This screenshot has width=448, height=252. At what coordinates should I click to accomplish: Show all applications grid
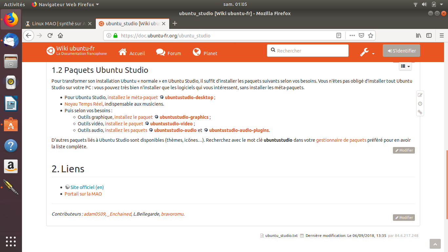pos(11,241)
